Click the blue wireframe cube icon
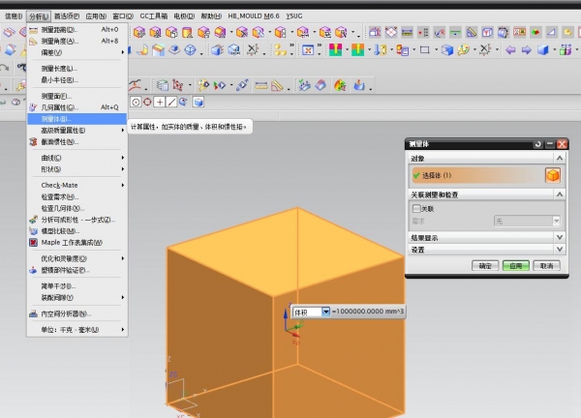Image resolution: width=581 pixels, height=418 pixels. point(447,49)
